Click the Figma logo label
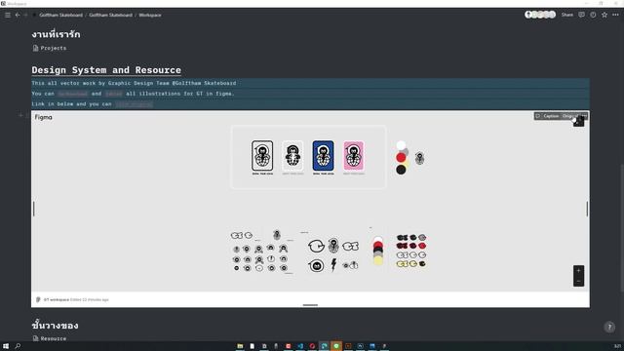 coord(43,117)
